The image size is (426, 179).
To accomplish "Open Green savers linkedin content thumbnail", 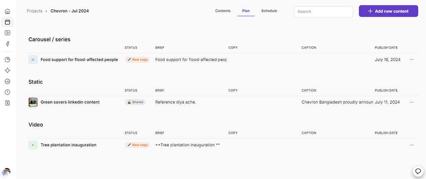I will (x=33, y=102).
